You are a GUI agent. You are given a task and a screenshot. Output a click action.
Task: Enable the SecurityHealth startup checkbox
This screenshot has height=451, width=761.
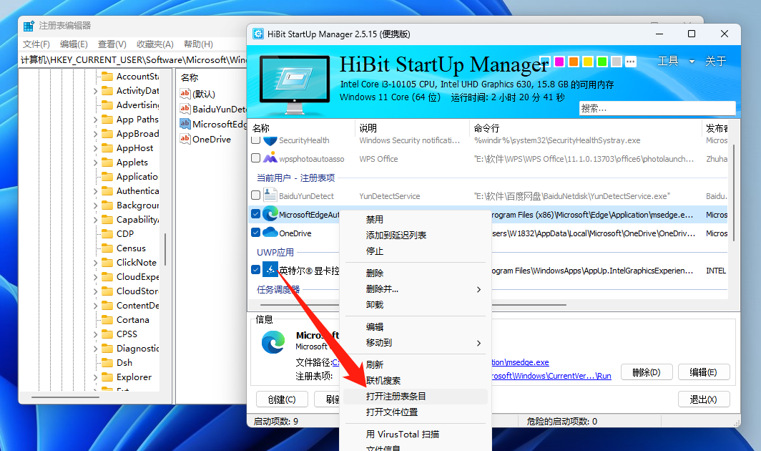(x=256, y=140)
